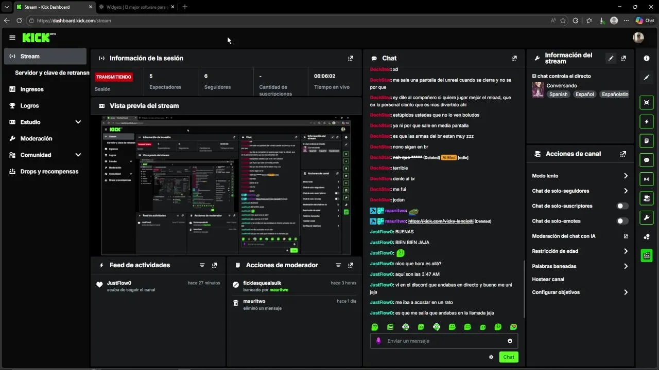Open browser downloads icon
This screenshot has width=659, height=370.
tap(601, 21)
